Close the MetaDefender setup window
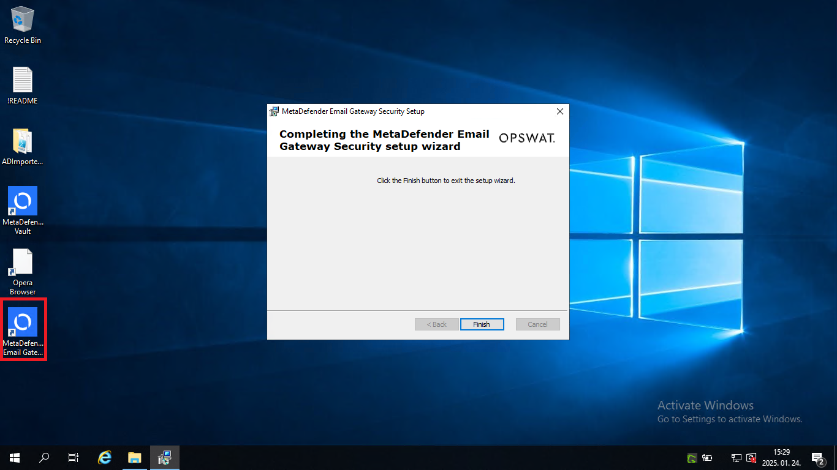This screenshot has height=470, width=837. click(x=559, y=111)
